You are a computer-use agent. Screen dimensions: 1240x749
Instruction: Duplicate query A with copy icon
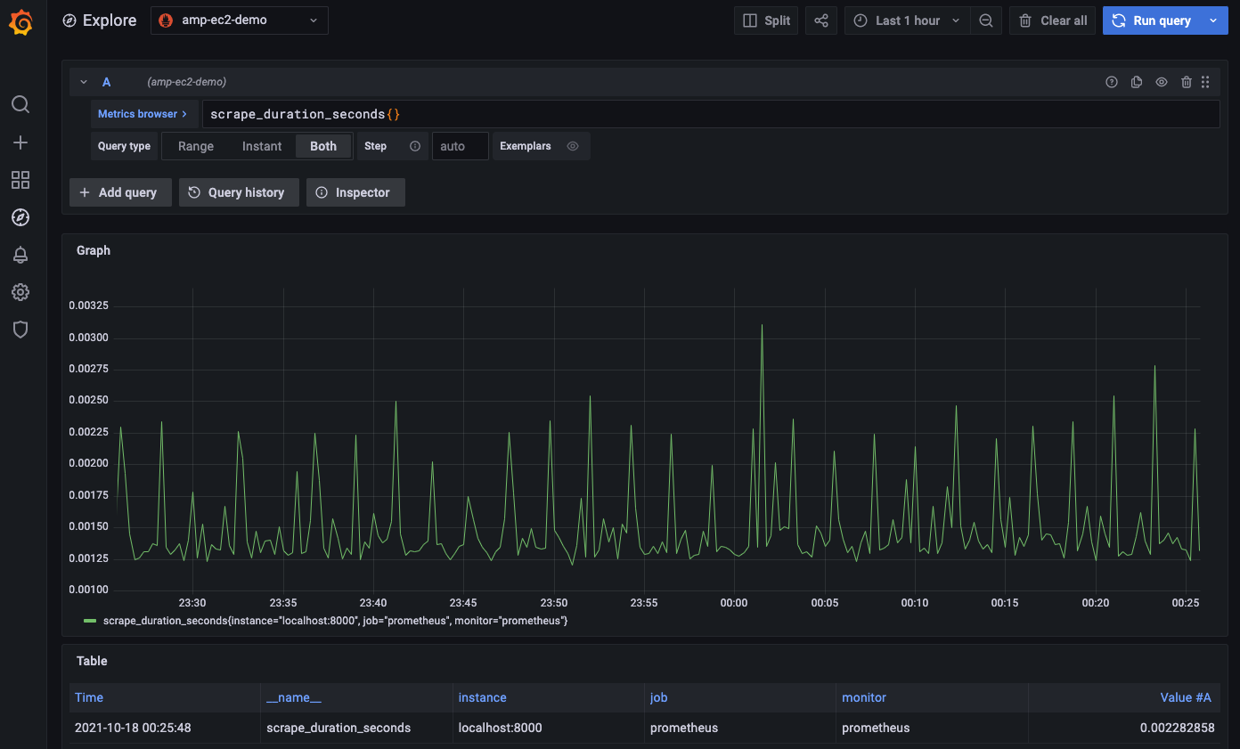[x=1137, y=82]
